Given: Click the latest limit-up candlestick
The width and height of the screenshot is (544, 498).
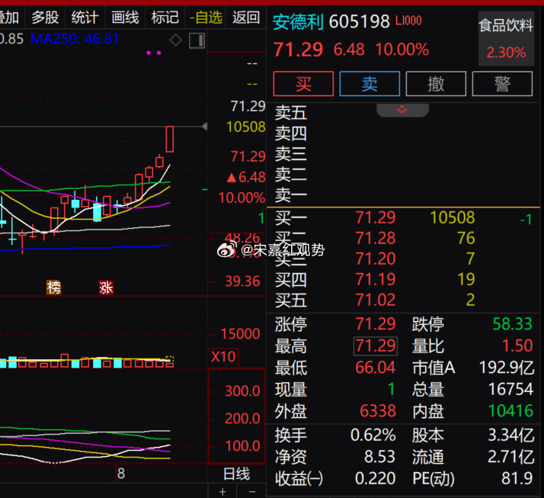Looking at the screenshot, I should point(170,140).
